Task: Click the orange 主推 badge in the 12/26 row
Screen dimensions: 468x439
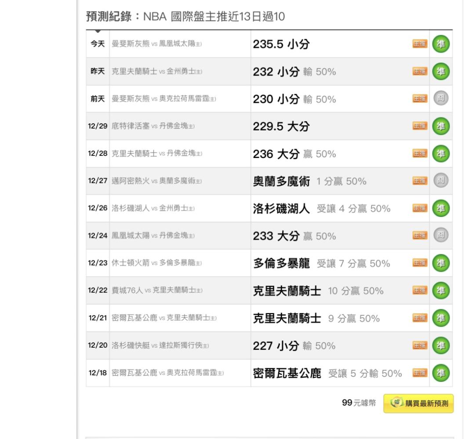Action: [x=420, y=208]
